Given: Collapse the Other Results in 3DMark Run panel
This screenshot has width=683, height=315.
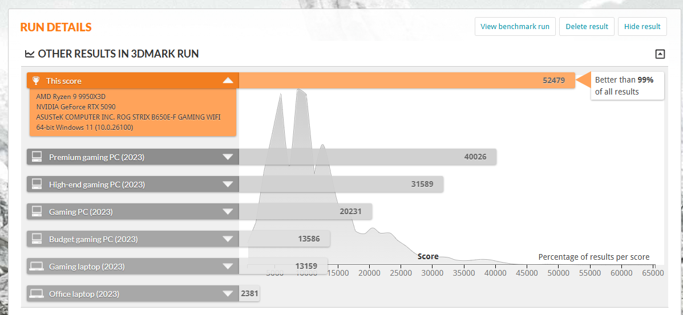Looking at the screenshot, I should coord(660,54).
